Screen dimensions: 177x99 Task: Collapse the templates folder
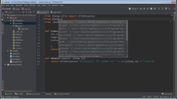[11, 23]
